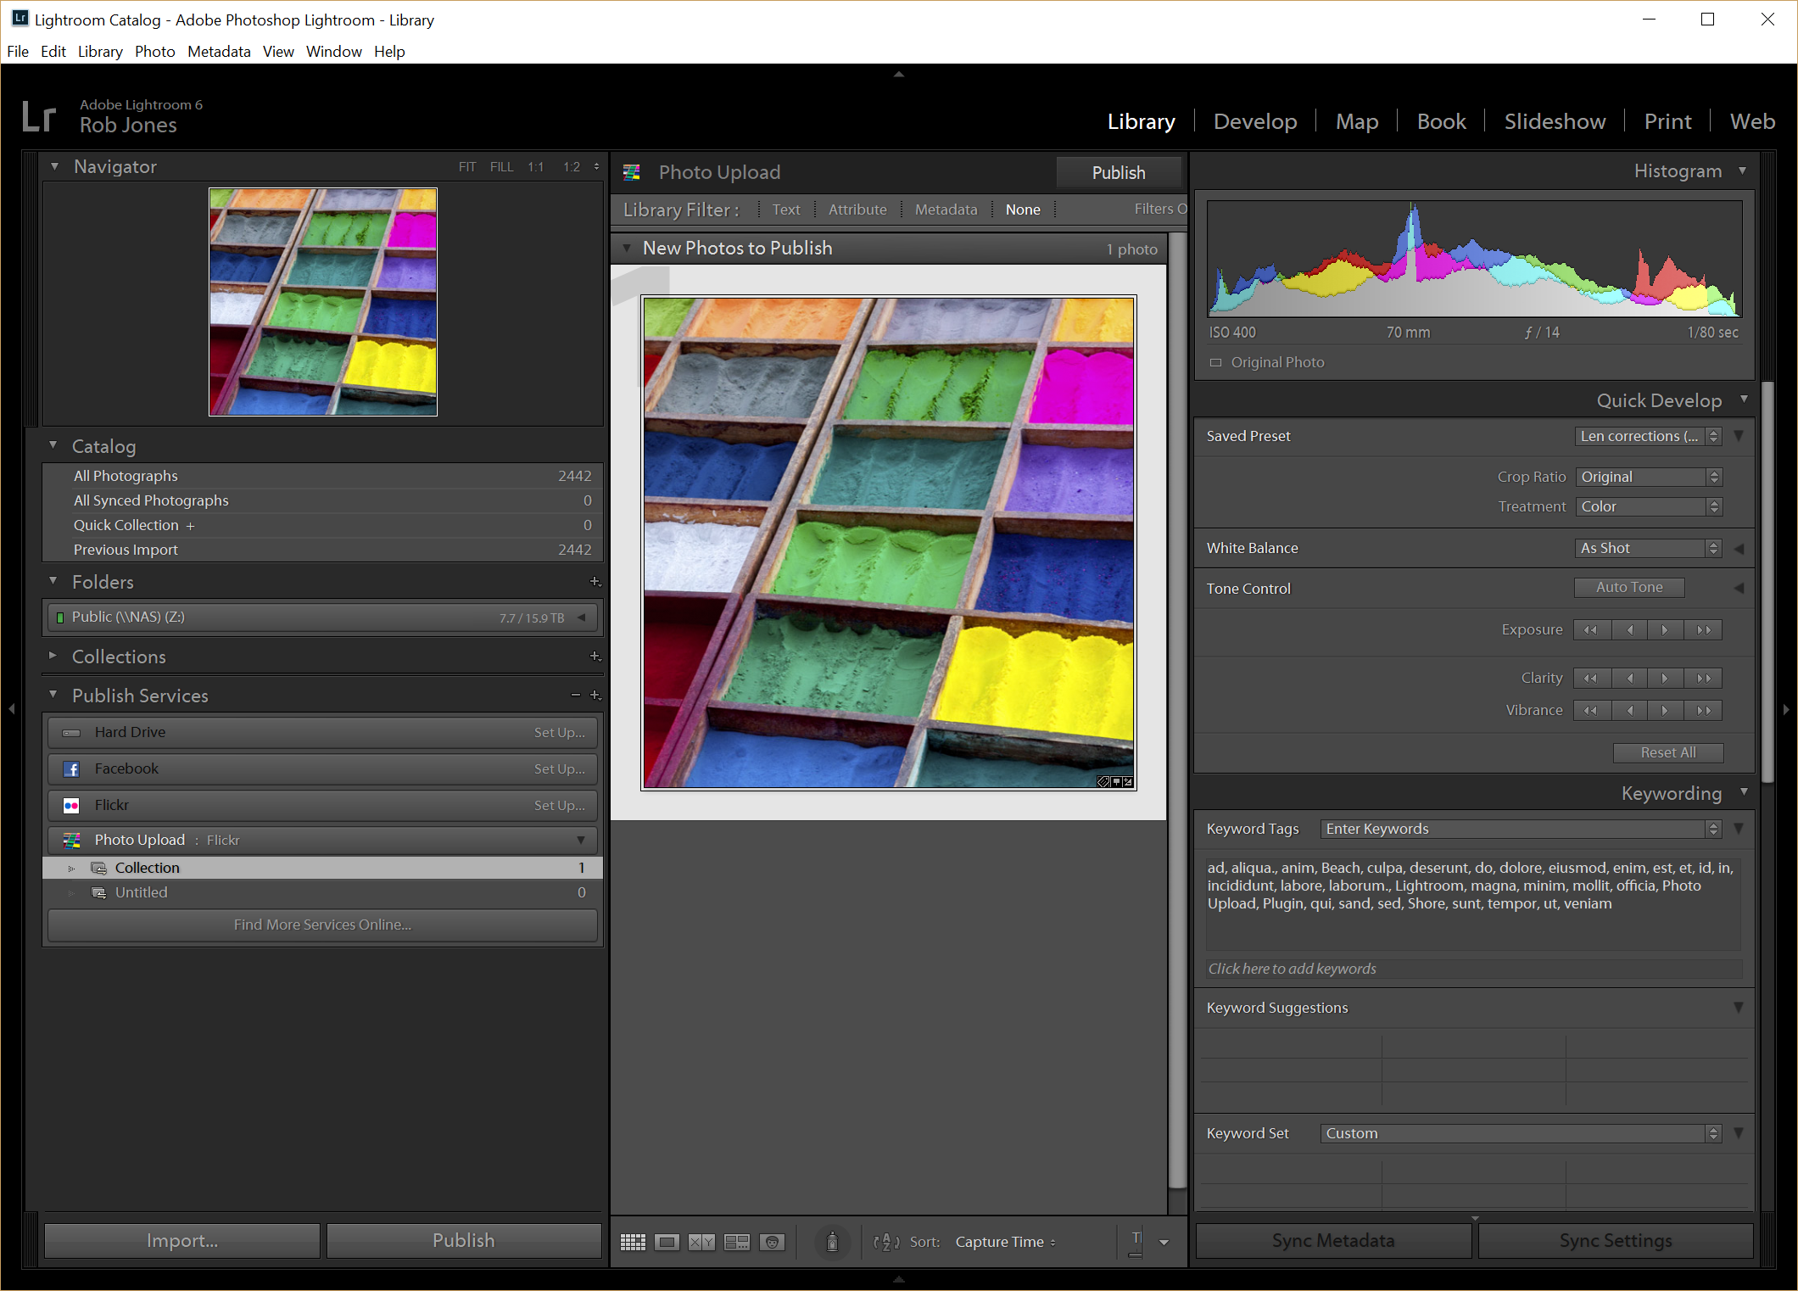The height and width of the screenshot is (1291, 1798).
Task: Open the Treatment Color dropdown
Action: (1648, 506)
